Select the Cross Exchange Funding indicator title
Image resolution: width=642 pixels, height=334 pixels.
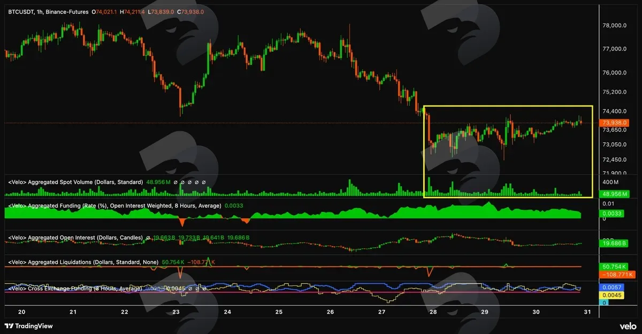pos(75,289)
